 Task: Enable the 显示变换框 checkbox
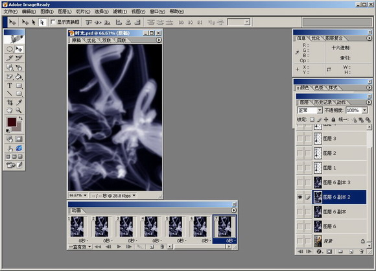pos(53,22)
